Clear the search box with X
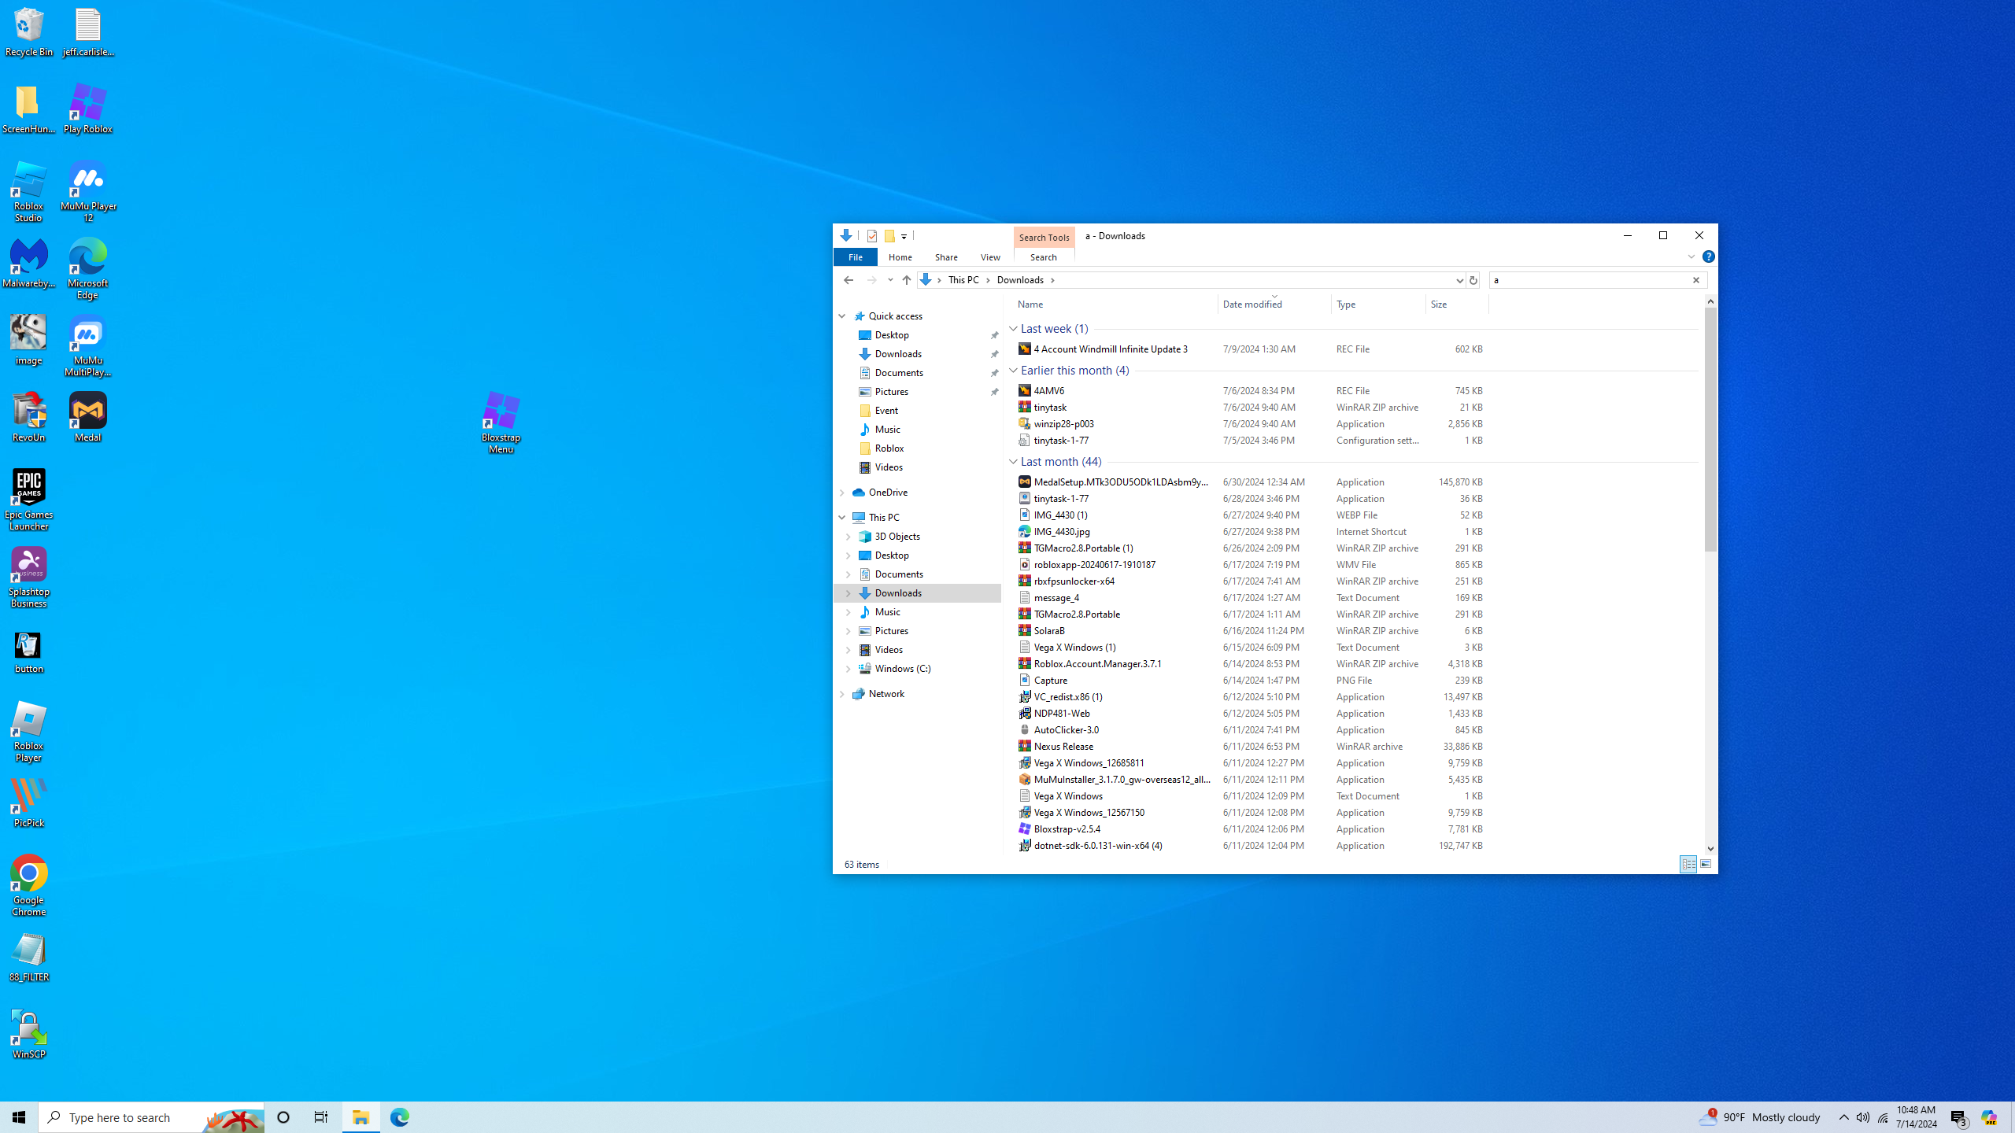 1695,280
